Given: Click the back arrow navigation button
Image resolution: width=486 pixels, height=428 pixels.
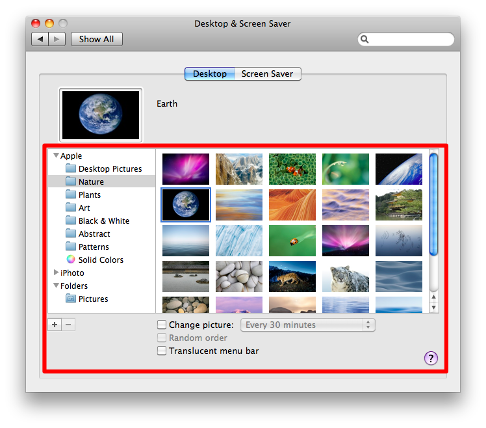Looking at the screenshot, I should 40,39.
